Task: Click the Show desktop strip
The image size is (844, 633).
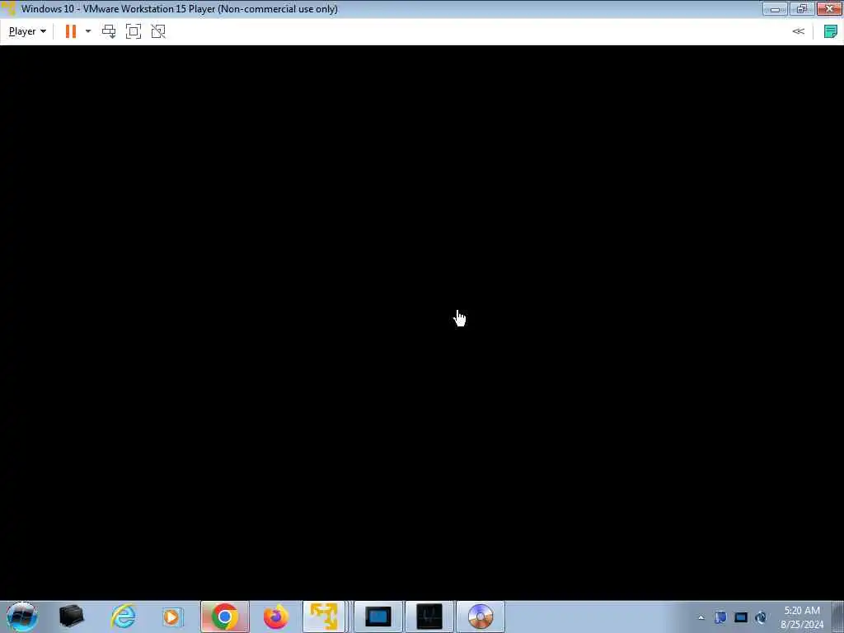Action: [x=838, y=617]
